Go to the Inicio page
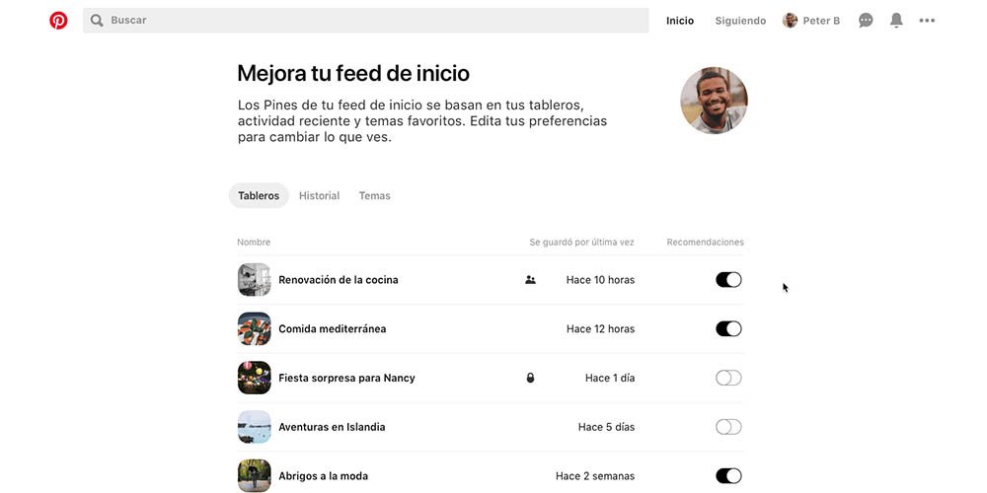Image resolution: width=987 pixels, height=493 pixels. tap(680, 21)
